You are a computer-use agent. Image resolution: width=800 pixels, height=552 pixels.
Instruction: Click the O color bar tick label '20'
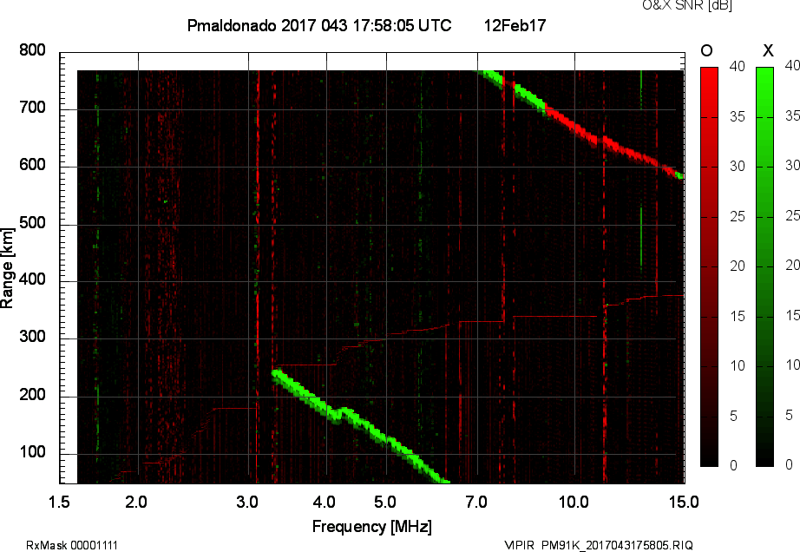(737, 266)
